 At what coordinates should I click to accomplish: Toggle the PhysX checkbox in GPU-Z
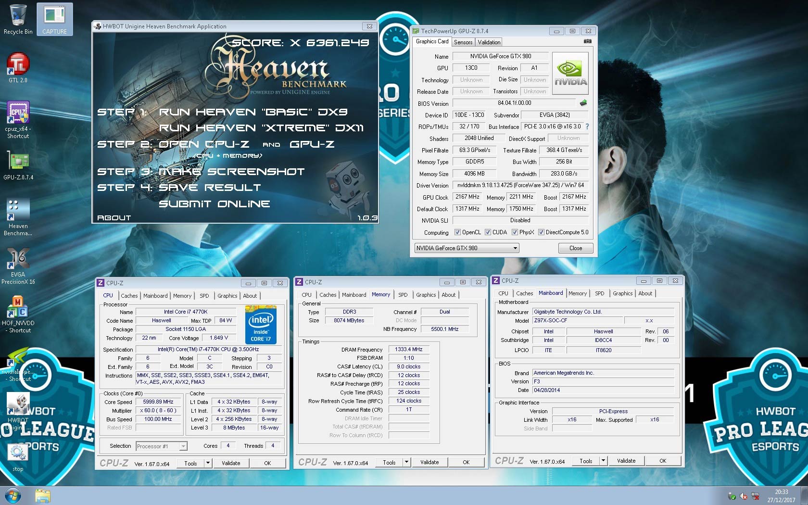tap(515, 232)
